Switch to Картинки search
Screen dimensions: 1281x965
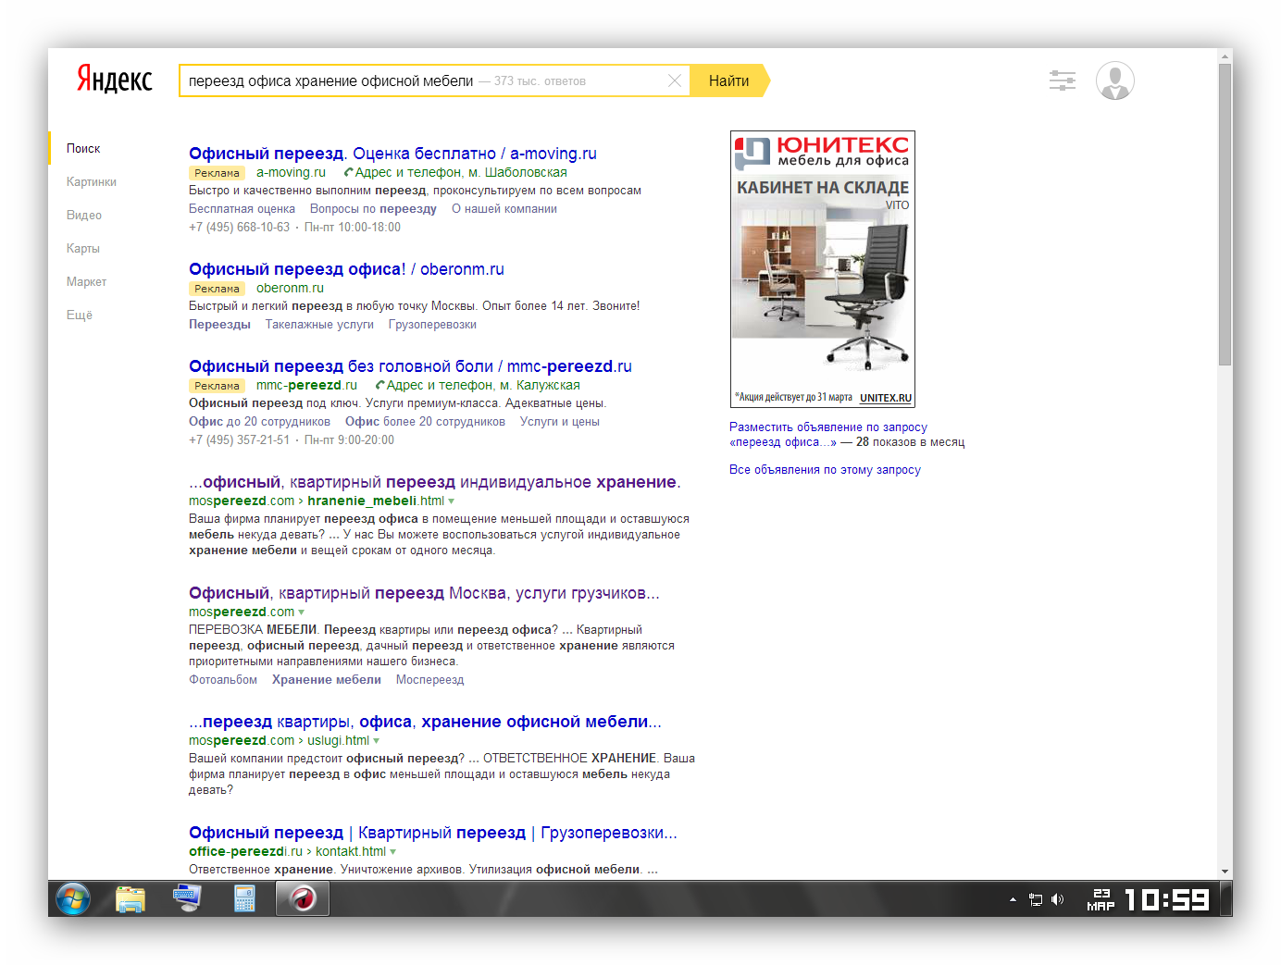tap(92, 181)
